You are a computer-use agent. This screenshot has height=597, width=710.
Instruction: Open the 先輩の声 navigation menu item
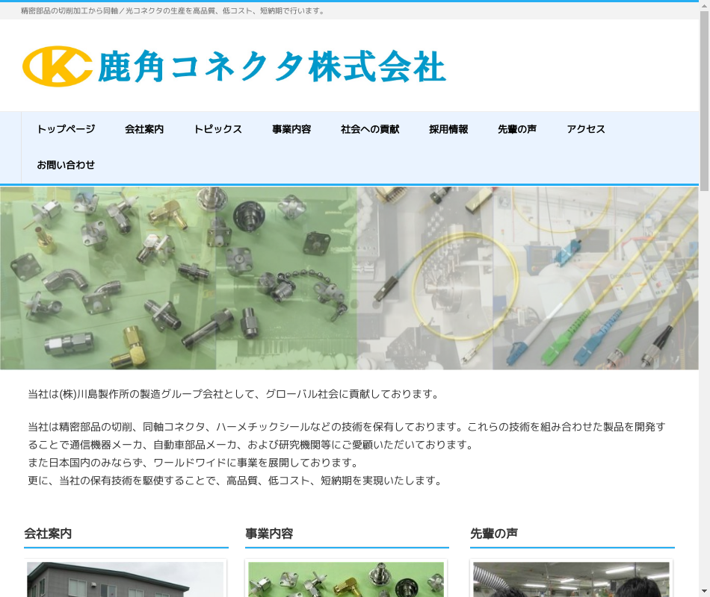tap(517, 129)
